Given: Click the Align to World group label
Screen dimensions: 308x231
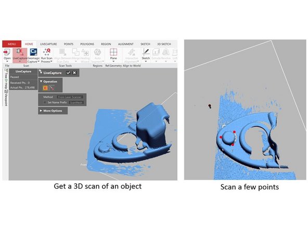Looking at the screenshot, I should pos(132,66).
